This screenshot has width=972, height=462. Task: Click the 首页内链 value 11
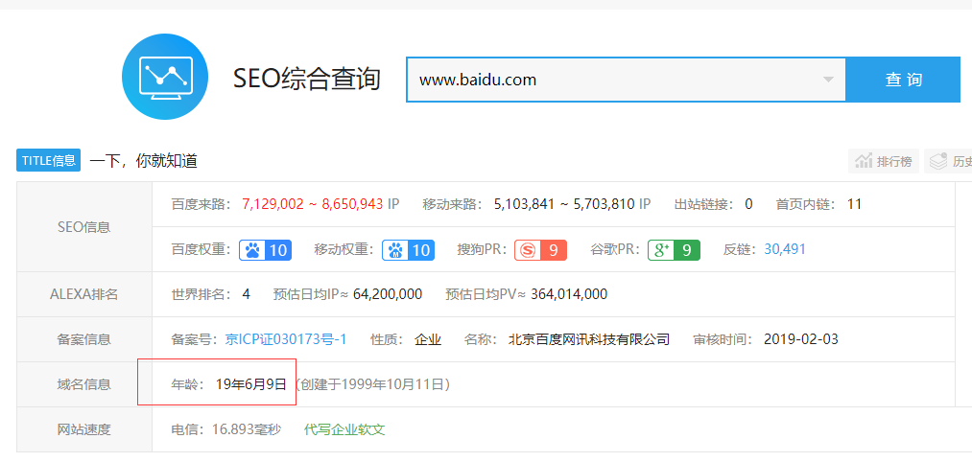[854, 204]
